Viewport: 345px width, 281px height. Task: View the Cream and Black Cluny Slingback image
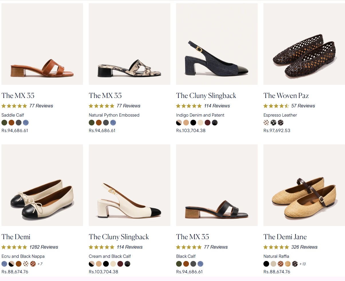pyautogui.click(x=129, y=185)
